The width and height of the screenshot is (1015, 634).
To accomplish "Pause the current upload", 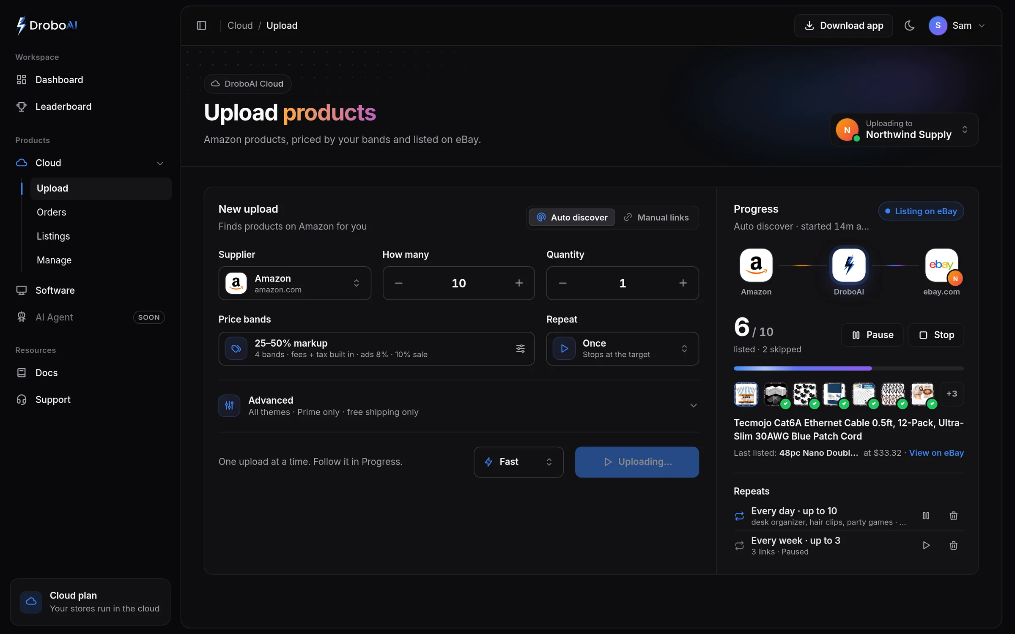I will pos(872,335).
